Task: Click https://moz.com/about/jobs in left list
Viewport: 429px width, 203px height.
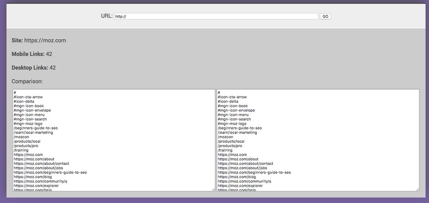Action: pos(38,168)
